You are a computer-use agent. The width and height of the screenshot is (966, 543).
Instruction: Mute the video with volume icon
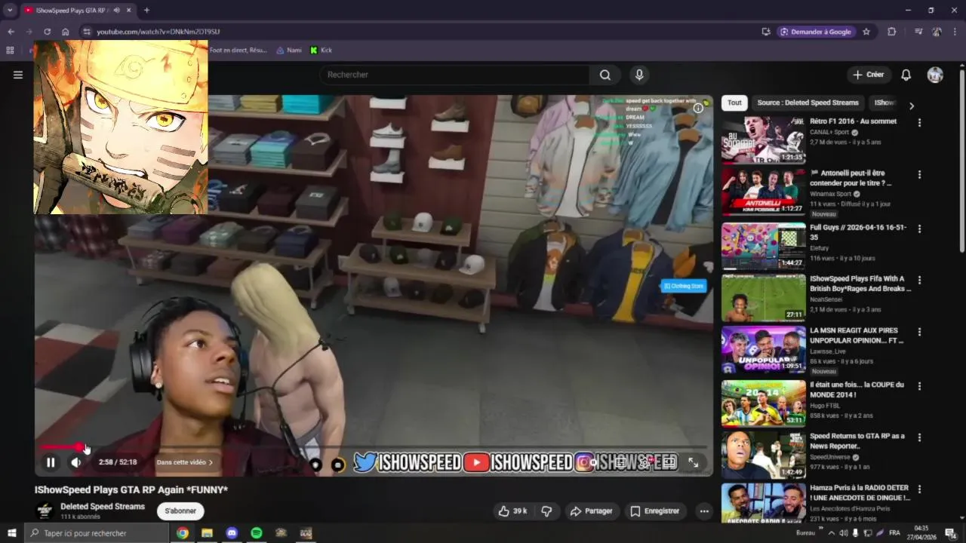(76, 462)
